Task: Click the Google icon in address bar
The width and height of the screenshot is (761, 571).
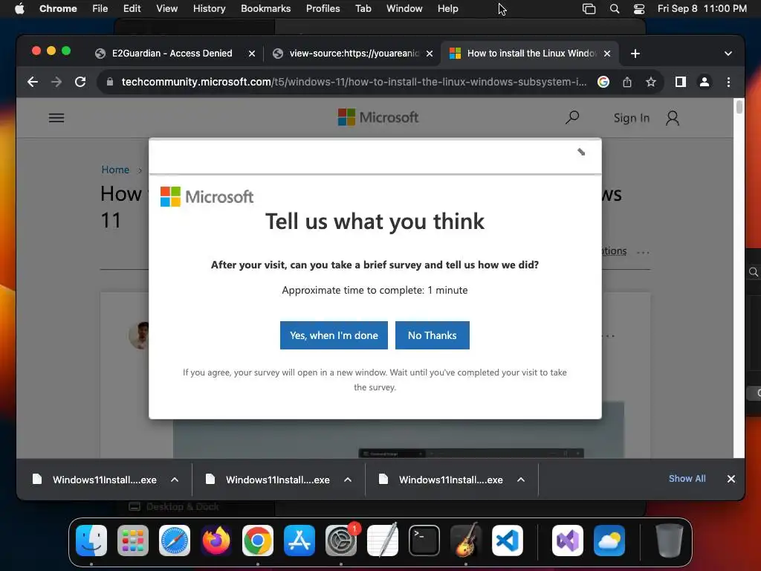Action: tap(603, 82)
